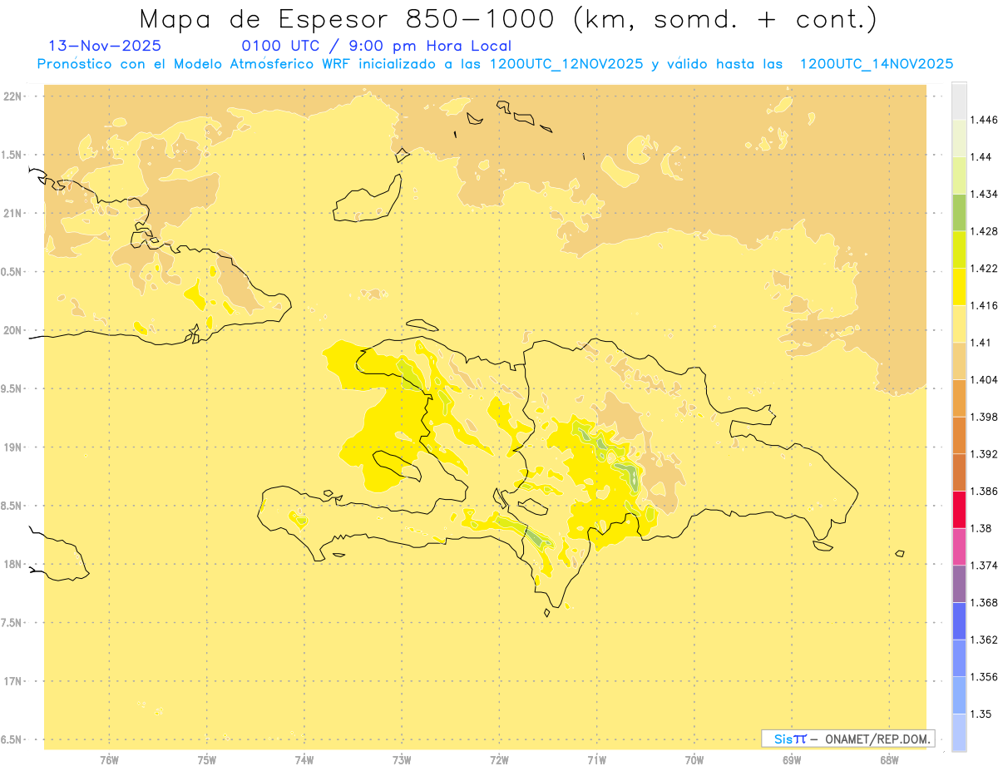The image size is (998, 771).
Task: Click the date label "13-Nov-2025"
Action: 105,46
